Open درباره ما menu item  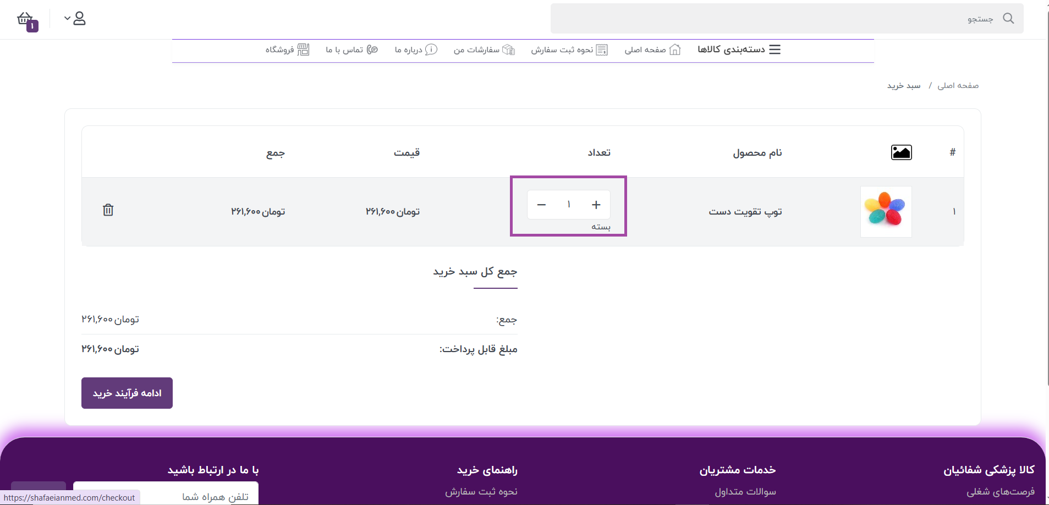pos(416,50)
